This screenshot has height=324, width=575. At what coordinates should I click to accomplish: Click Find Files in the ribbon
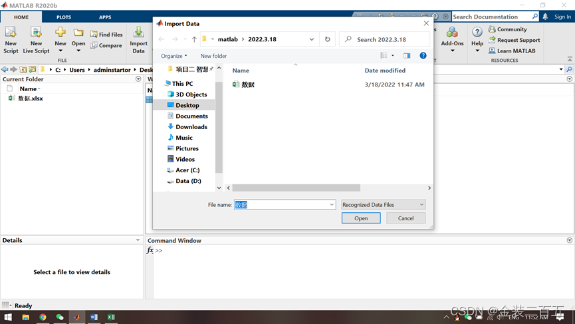106,35
